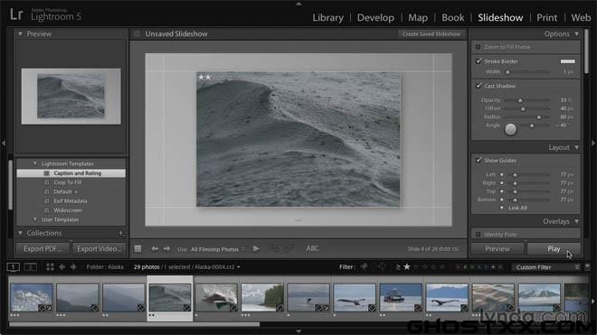597x335 pixels.
Task: Hide left panel with left edge arrow
Action: (x=4, y=143)
